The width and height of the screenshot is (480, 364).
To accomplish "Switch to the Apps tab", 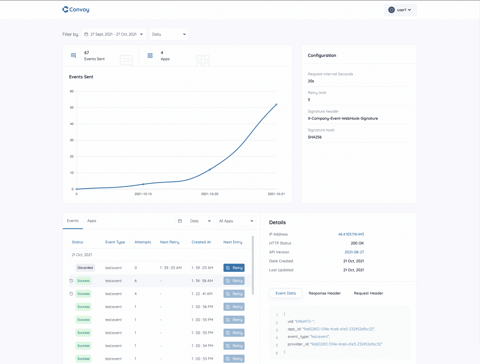I will 92,221.
